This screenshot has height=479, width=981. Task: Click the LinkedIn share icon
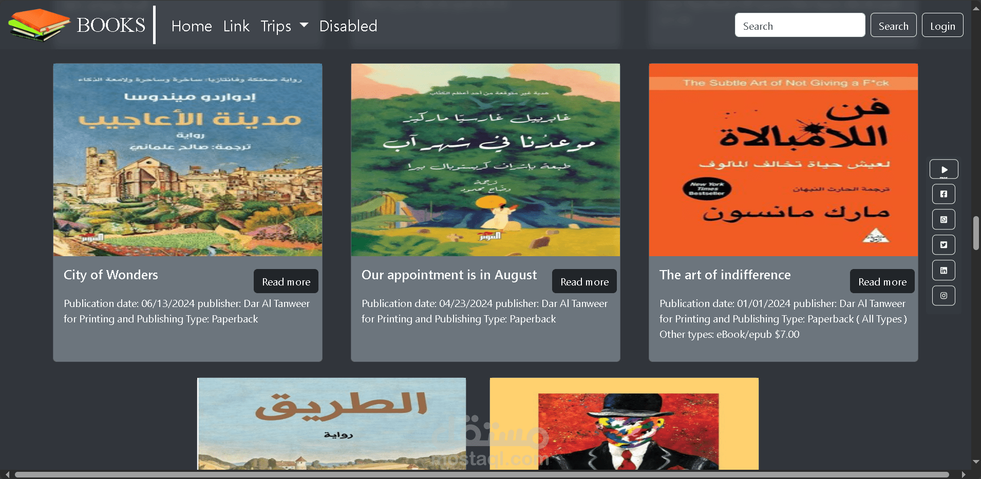coord(944,270)
